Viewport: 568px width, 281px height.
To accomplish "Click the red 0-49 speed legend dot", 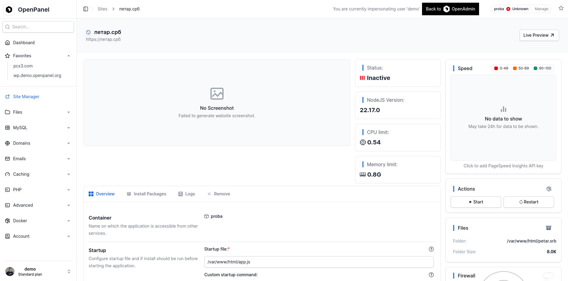I will tap(496, 68).
